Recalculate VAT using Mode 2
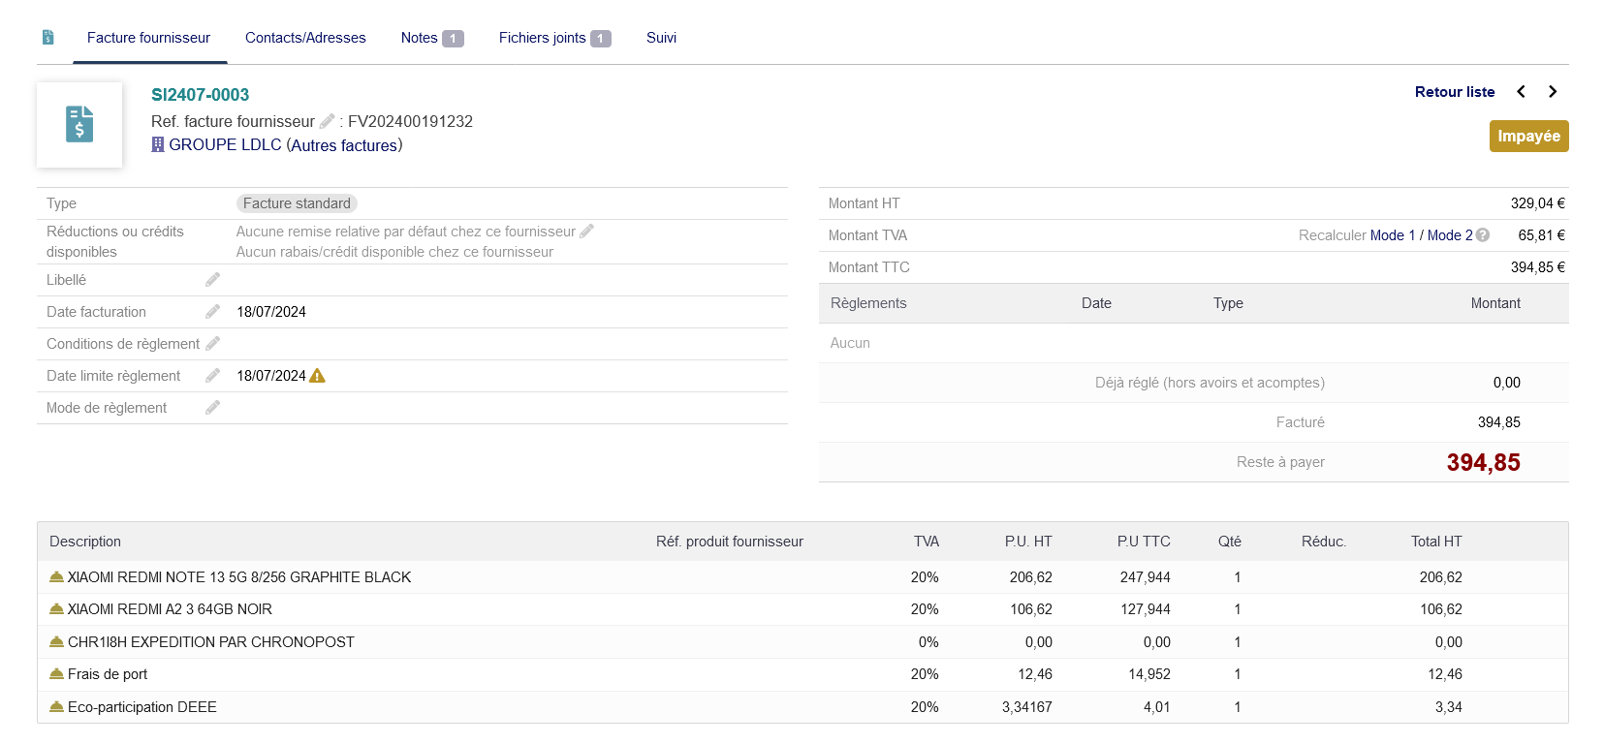The image size is (1604, 744). (1449, 235)
